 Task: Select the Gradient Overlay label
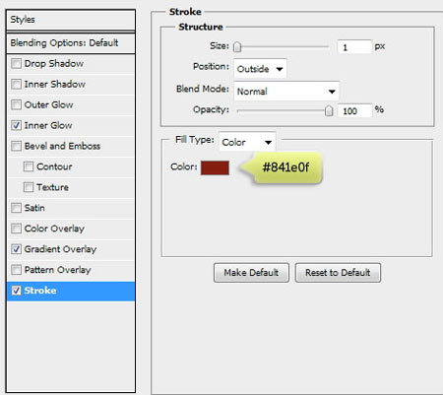[60, 249]
